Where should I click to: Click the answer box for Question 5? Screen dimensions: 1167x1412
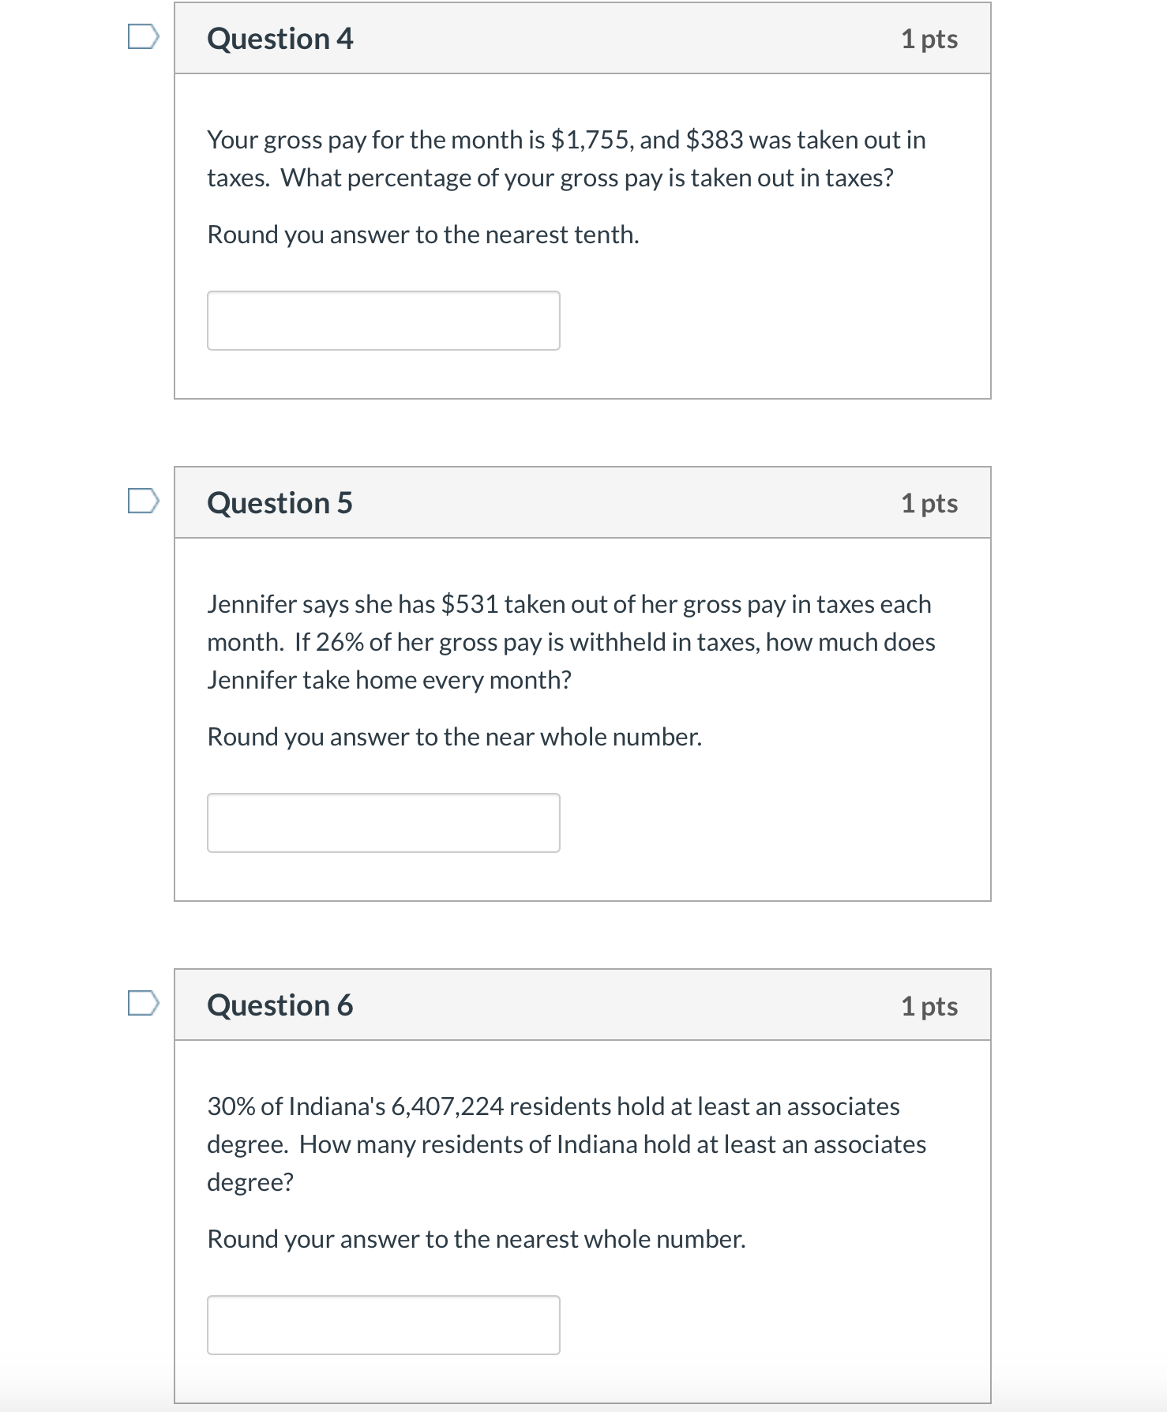tap(382, 823)
